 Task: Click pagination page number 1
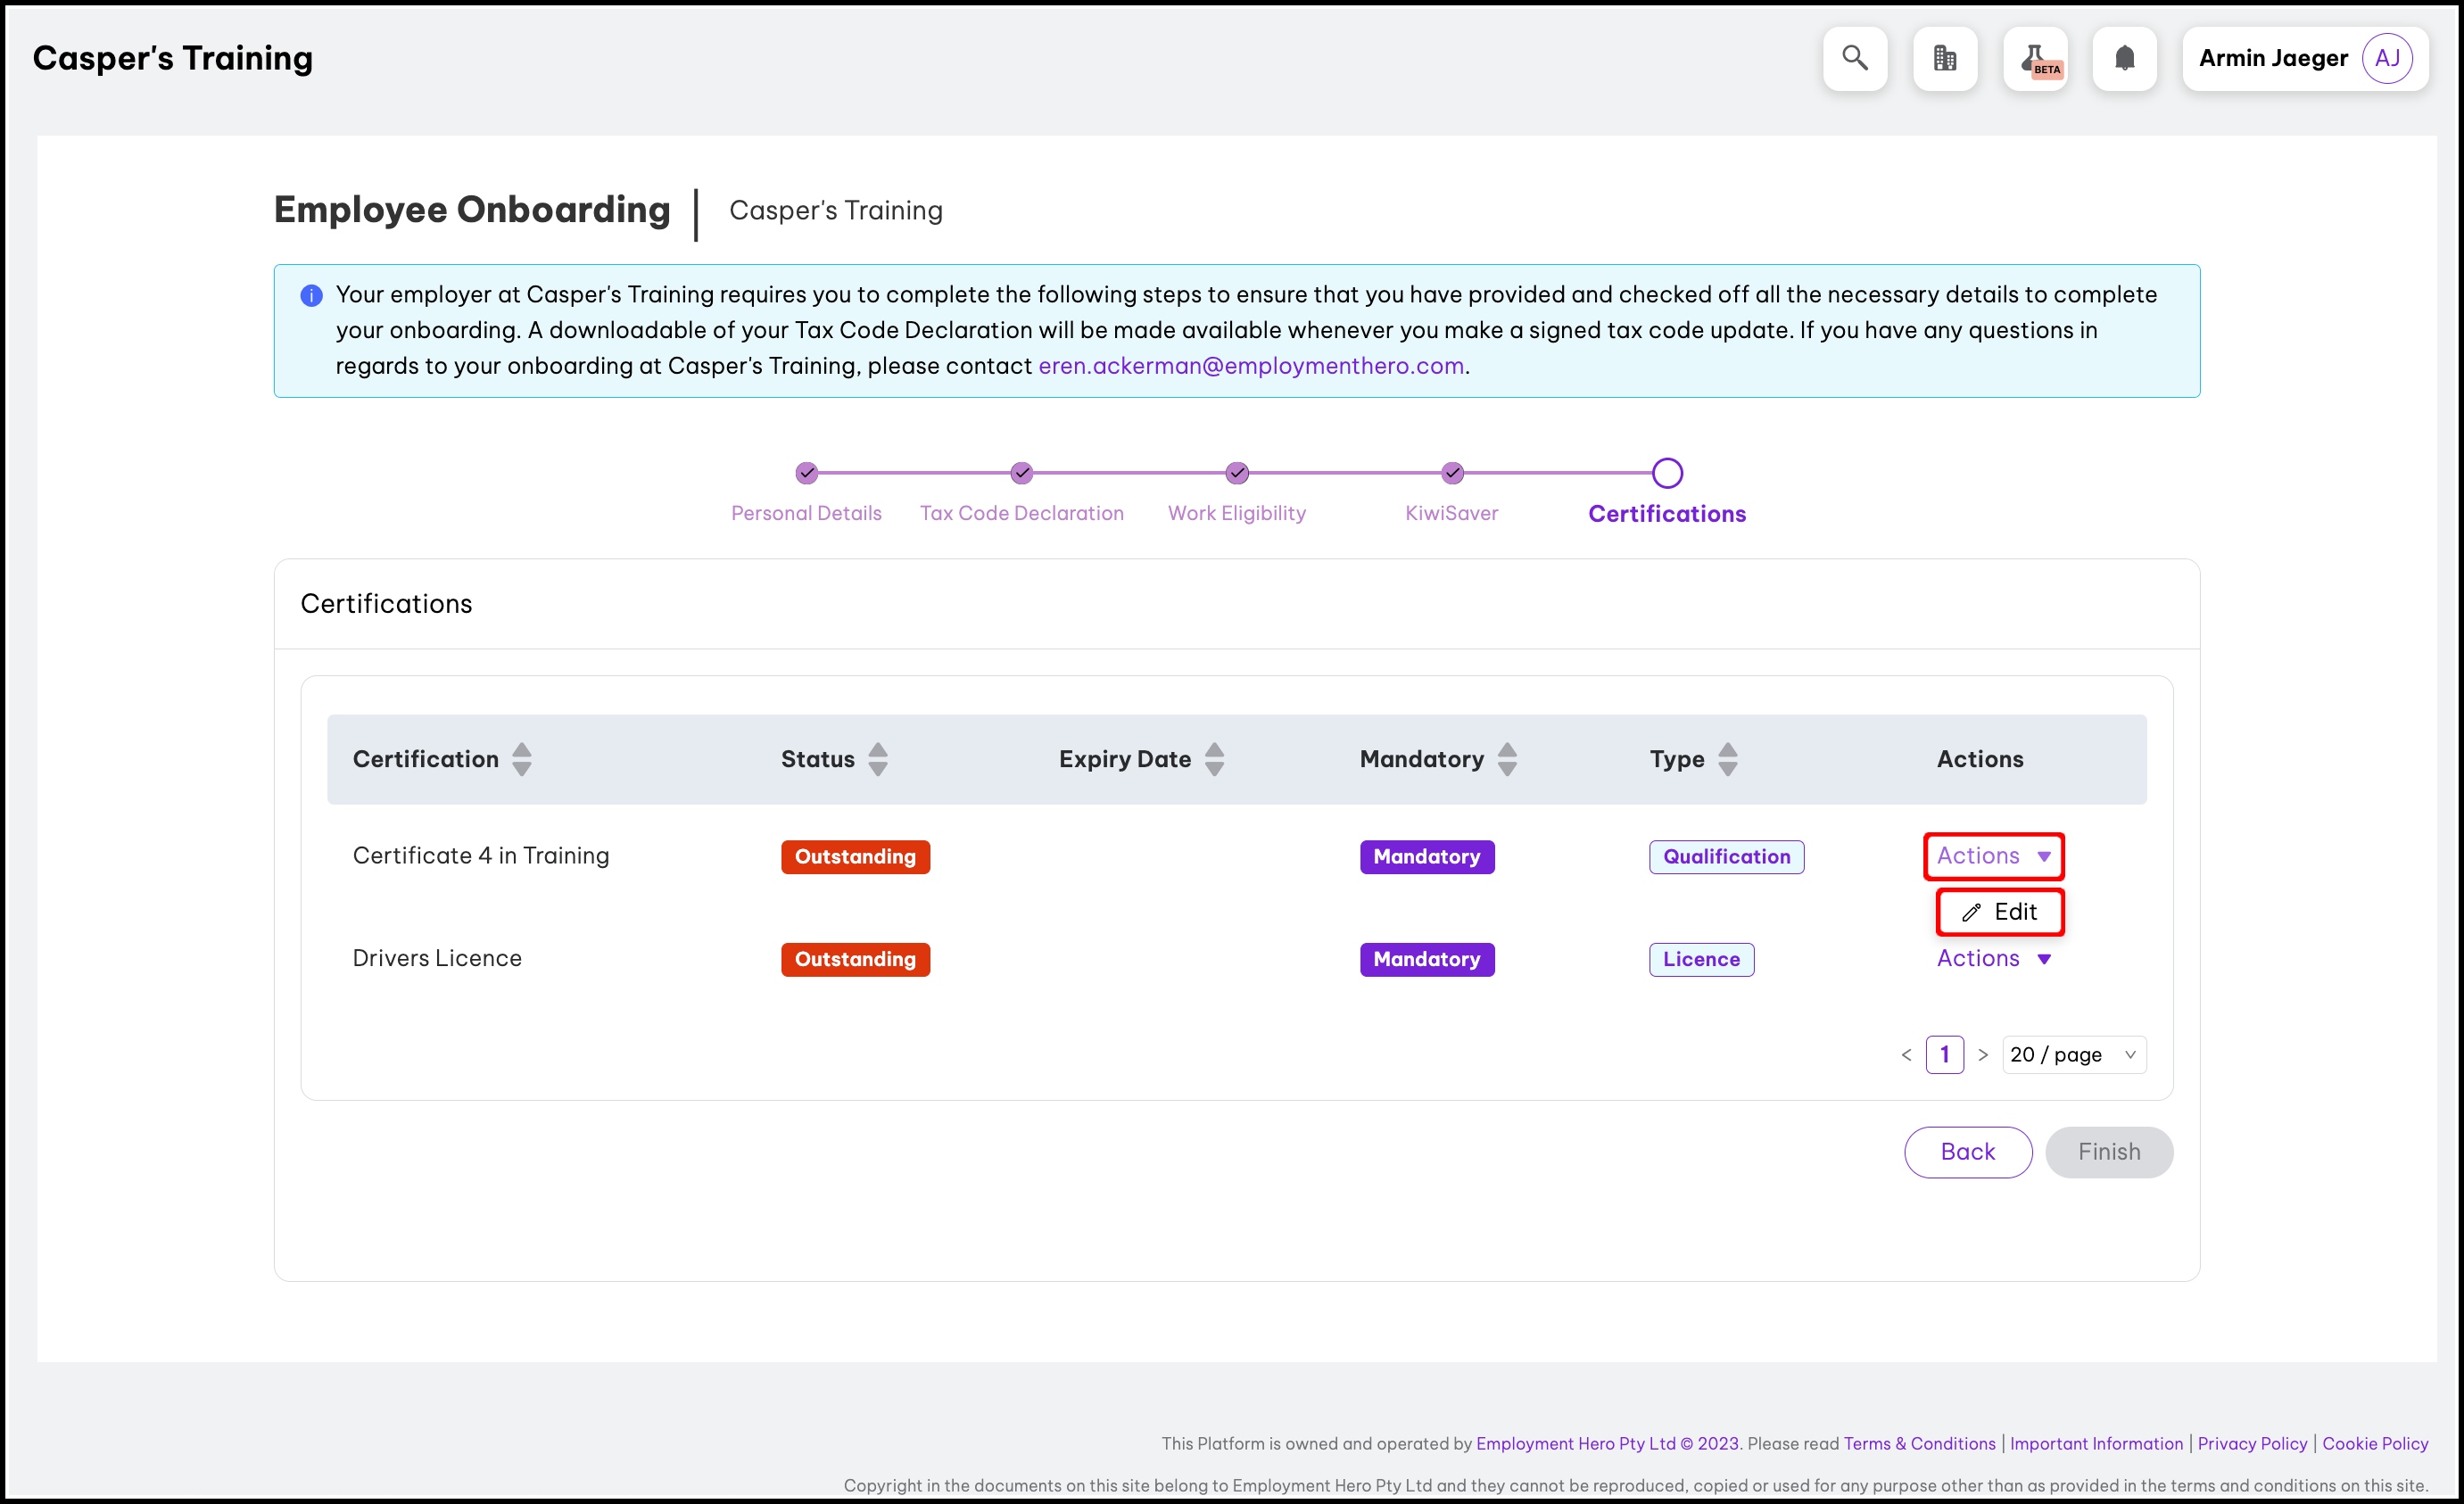pyautogui.click(x=1944, y=1054)
